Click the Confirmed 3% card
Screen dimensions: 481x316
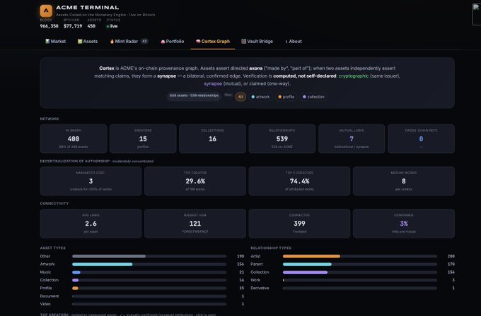(x=404, y=224)
